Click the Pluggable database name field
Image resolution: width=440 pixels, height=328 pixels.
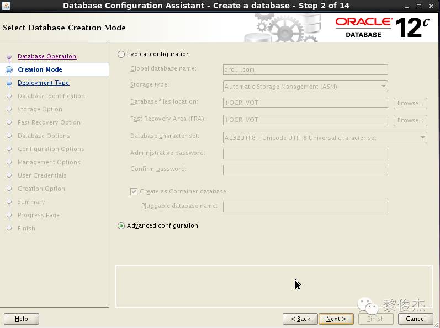(x=305, y=207)
